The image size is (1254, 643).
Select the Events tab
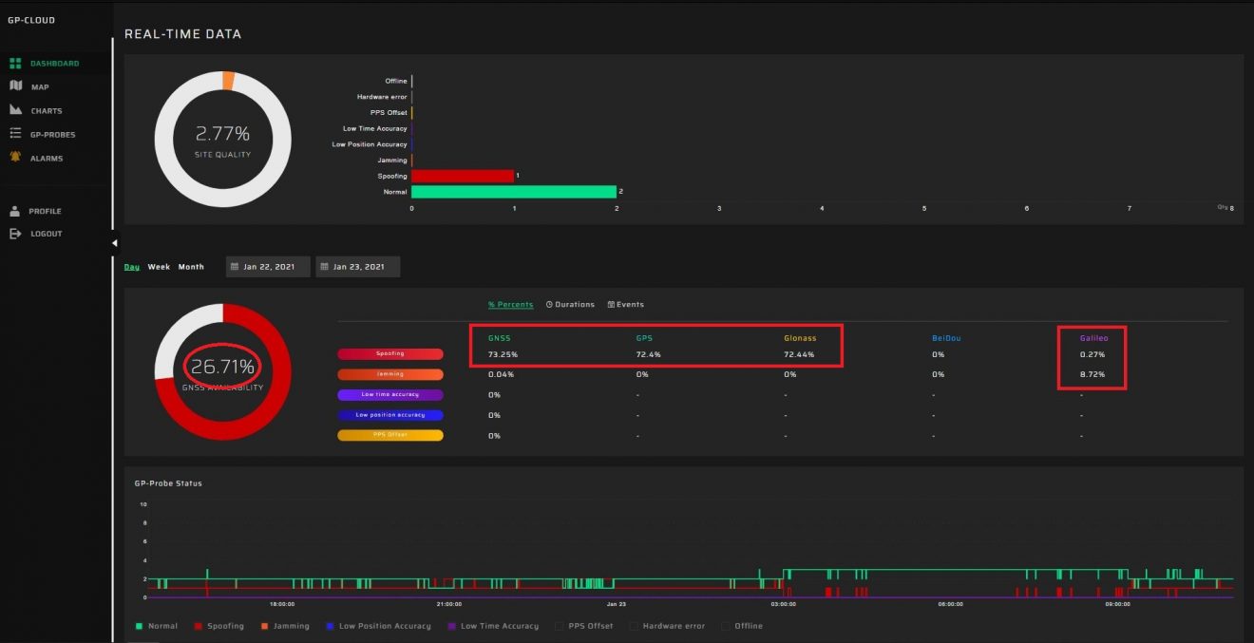point(625,305)
